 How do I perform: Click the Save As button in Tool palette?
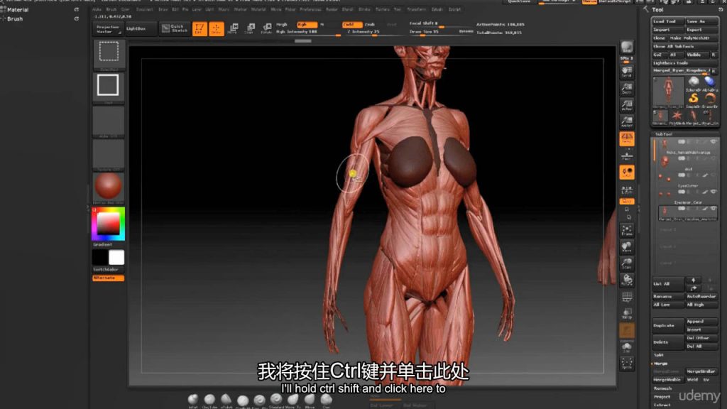(x=702, y=21)
